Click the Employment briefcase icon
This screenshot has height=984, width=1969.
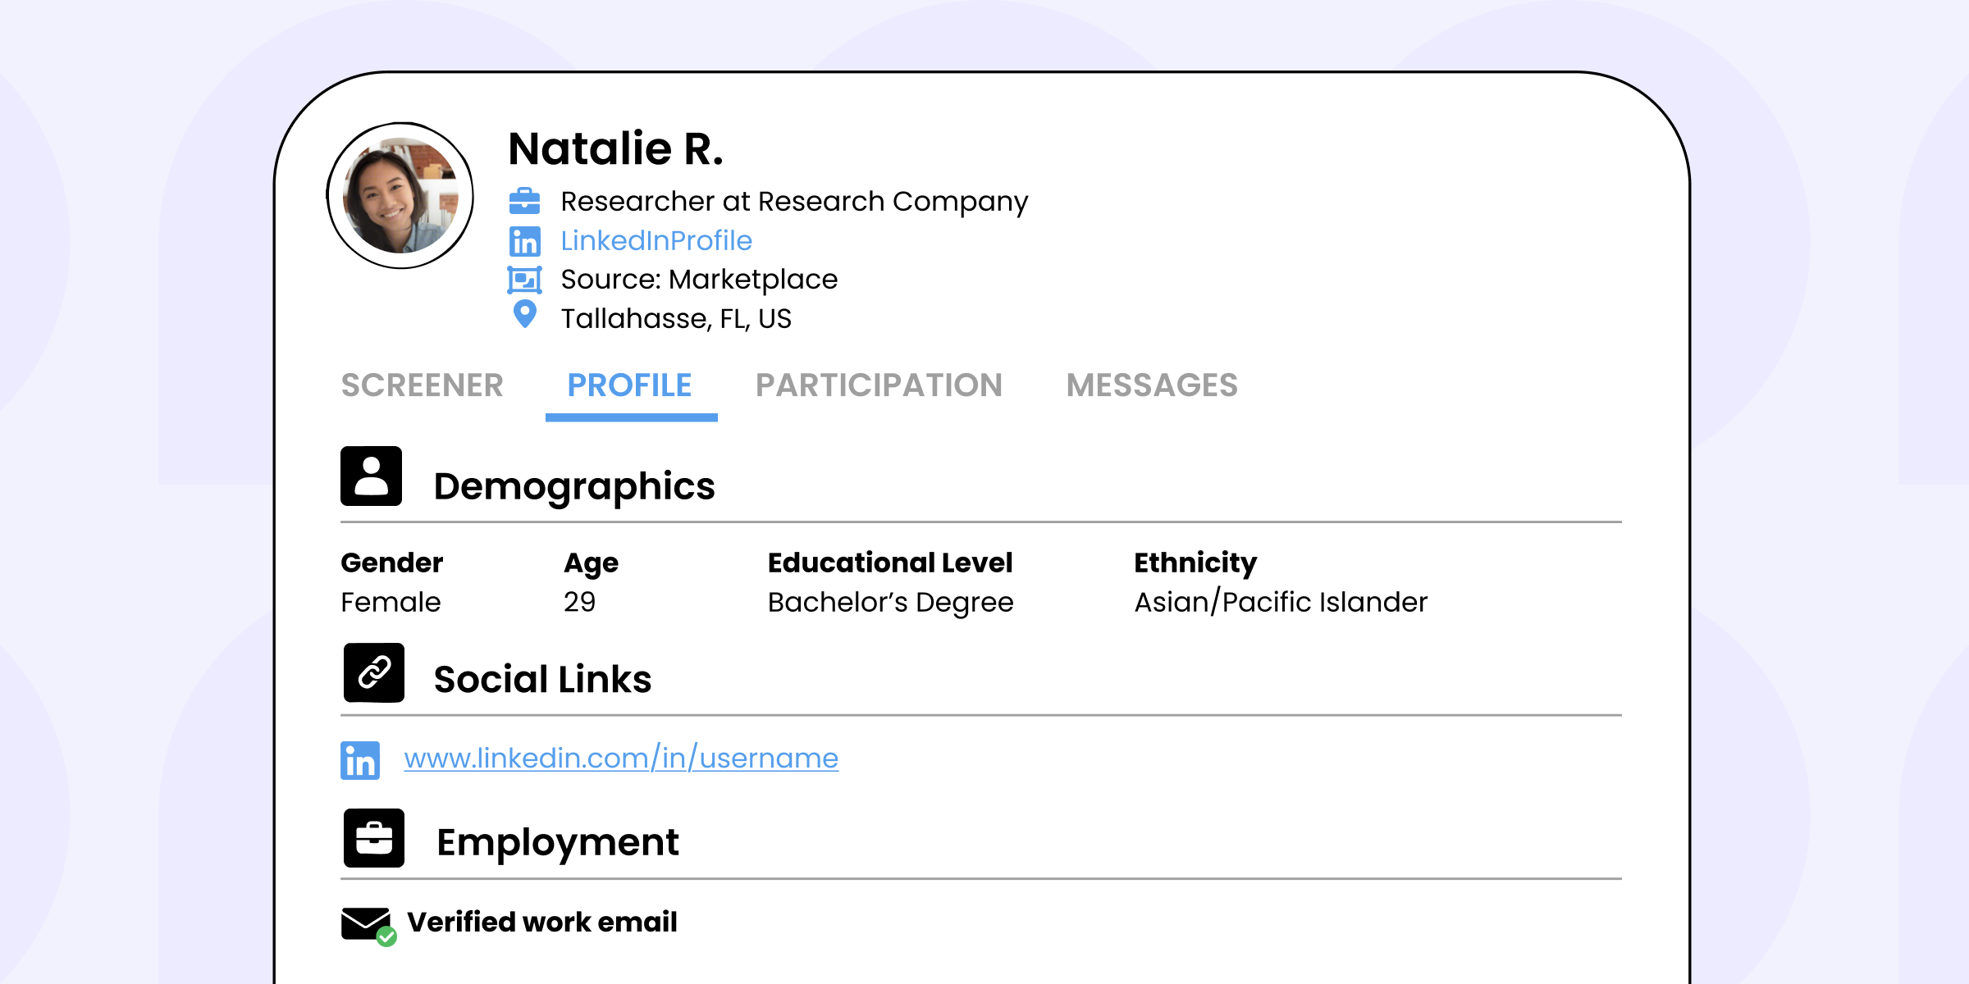coord(374,838)
